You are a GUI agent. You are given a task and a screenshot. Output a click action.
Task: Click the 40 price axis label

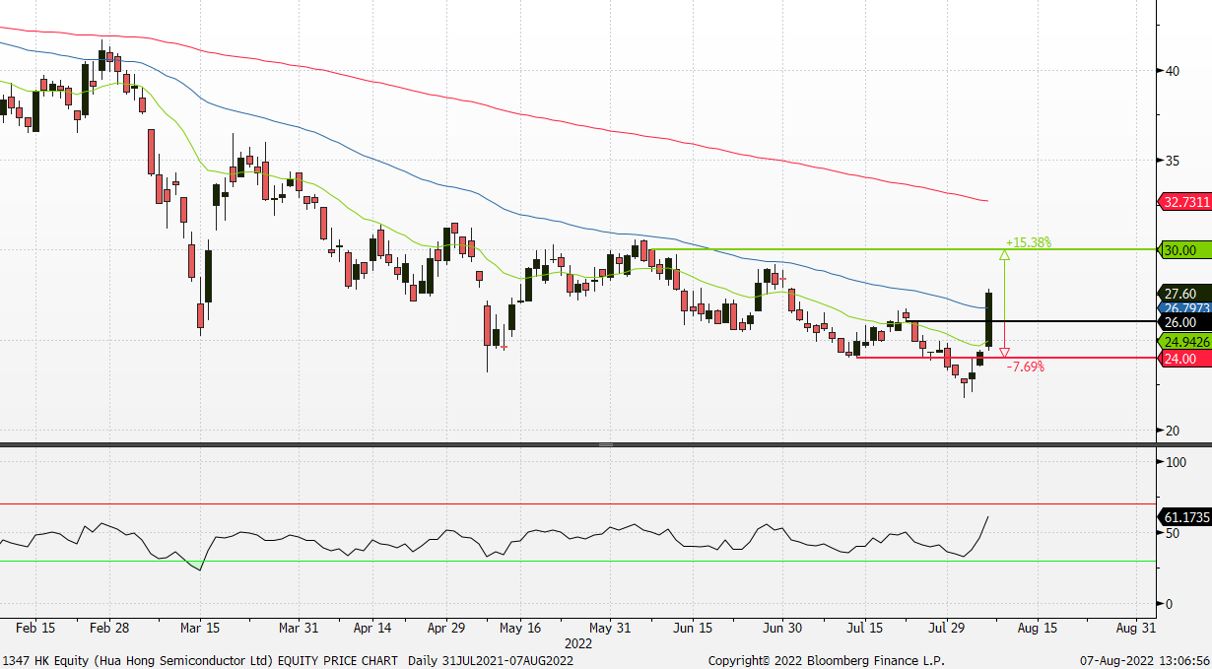coord(1173,71)
